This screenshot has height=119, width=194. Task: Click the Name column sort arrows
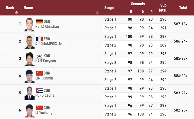[97, 13]
